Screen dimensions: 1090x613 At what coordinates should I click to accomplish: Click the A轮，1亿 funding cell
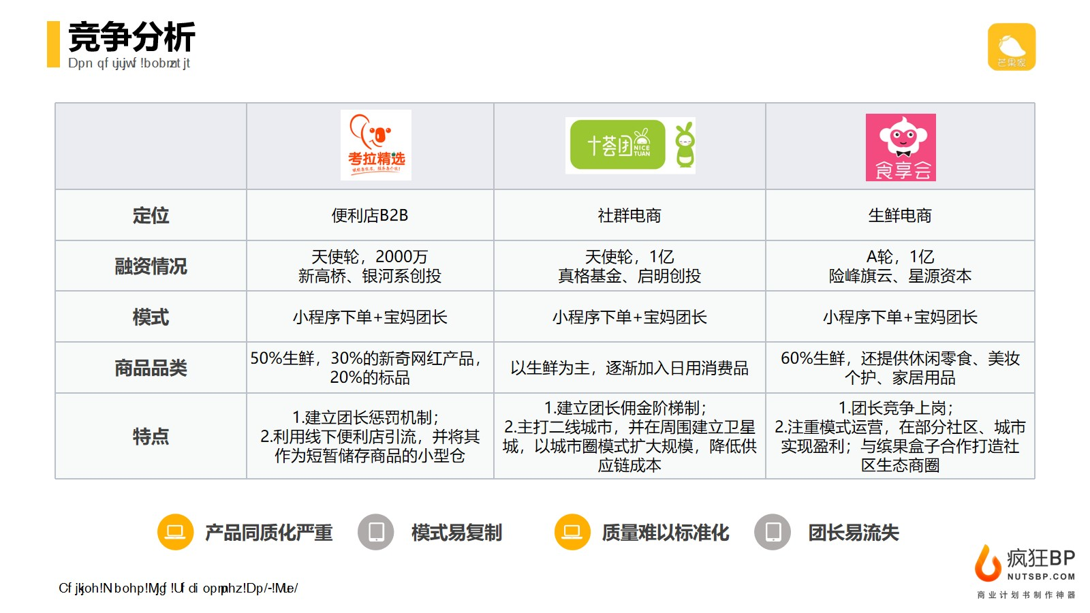pos(900,266)
